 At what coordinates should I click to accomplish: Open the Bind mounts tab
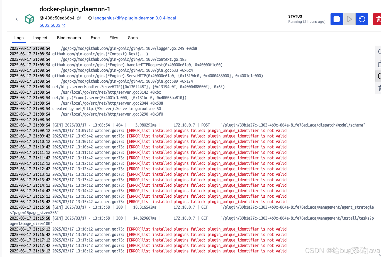[69, 38]
